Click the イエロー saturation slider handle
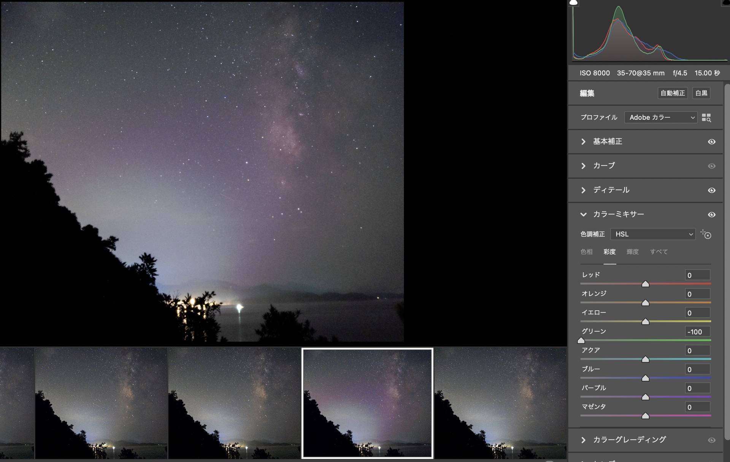730x462 pixels. click(645, 322)
